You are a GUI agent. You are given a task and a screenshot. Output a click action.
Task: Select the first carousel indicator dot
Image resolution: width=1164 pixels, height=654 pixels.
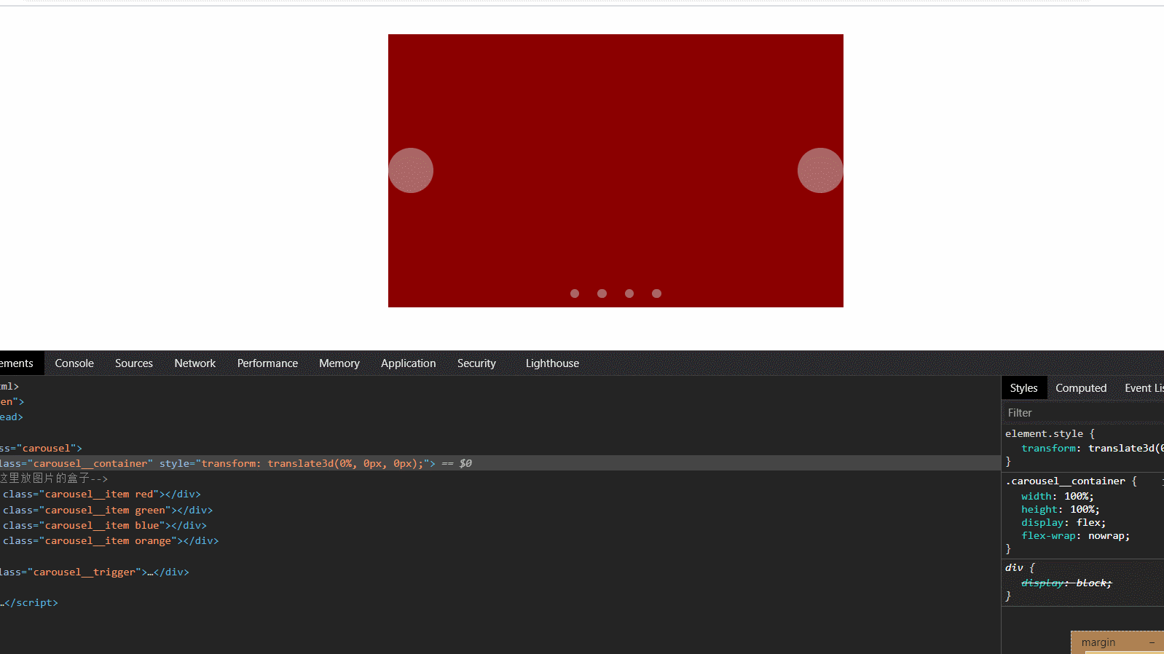tap(575, 293)
